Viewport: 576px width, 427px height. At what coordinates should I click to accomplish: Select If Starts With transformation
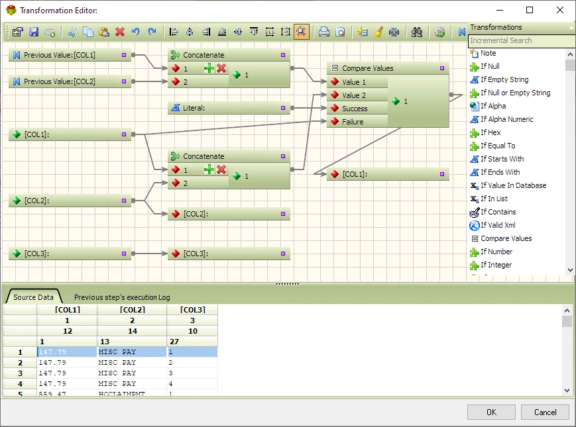502,159
